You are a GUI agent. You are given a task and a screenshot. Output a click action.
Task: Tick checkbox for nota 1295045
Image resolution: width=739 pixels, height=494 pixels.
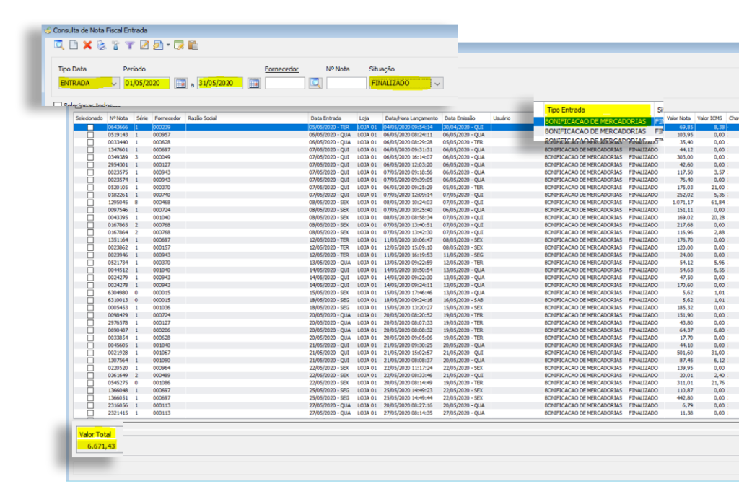tap(90, 203)
